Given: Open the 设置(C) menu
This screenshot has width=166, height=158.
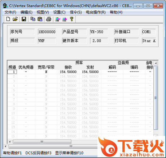Looking at the screenshot, I should coord(60,12).
